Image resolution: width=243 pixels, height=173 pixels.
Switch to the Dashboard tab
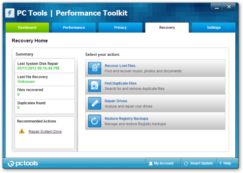(x=27, y=27)
